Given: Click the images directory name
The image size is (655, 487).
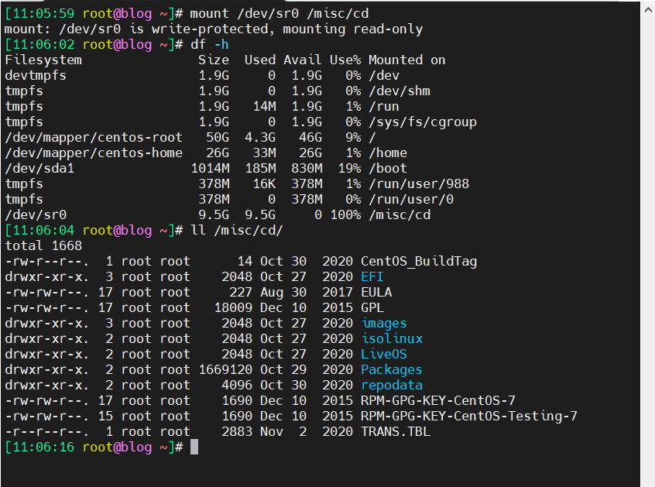Looking at the screenshot, I should pos(383,323).
